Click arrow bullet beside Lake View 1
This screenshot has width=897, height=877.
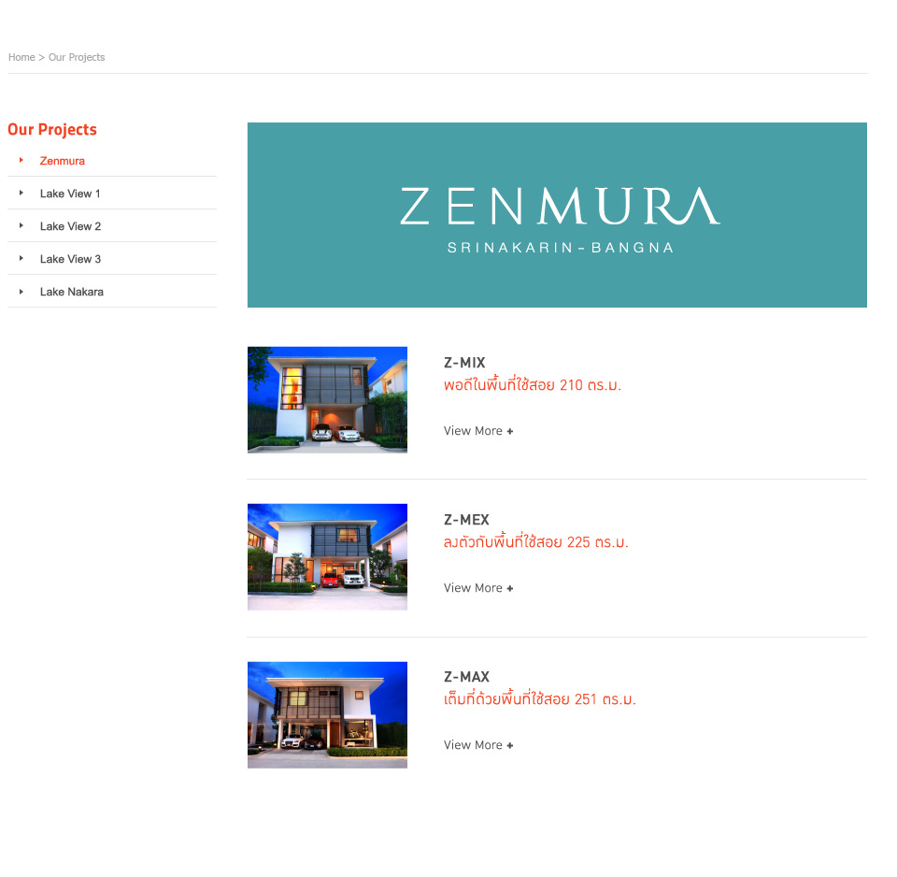(21, 193)
